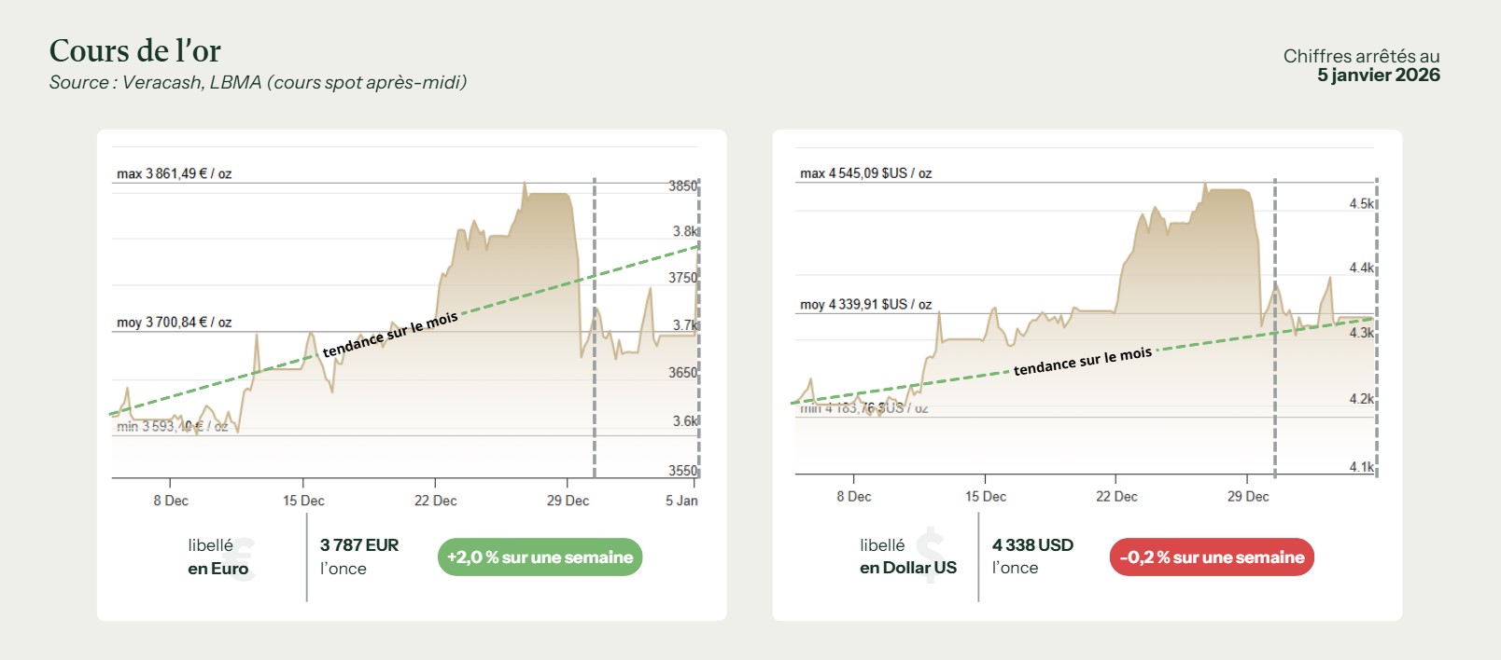Select the max 4 545,09 $US / oz label
Image resolution: width=1501 pixels, height=660 pixels.
(865, 173)
